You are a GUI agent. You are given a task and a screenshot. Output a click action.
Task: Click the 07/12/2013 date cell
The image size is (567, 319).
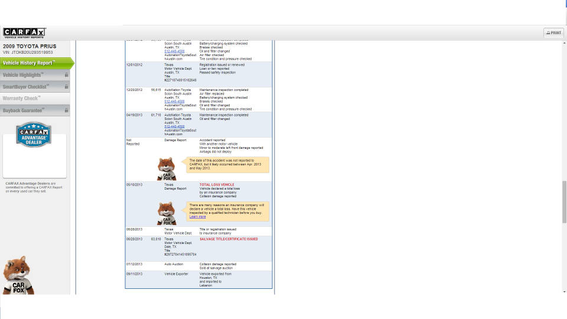134,264
